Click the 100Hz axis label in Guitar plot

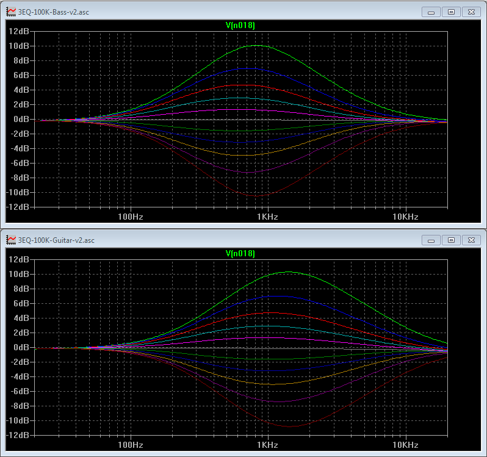[x=131, y=445]
